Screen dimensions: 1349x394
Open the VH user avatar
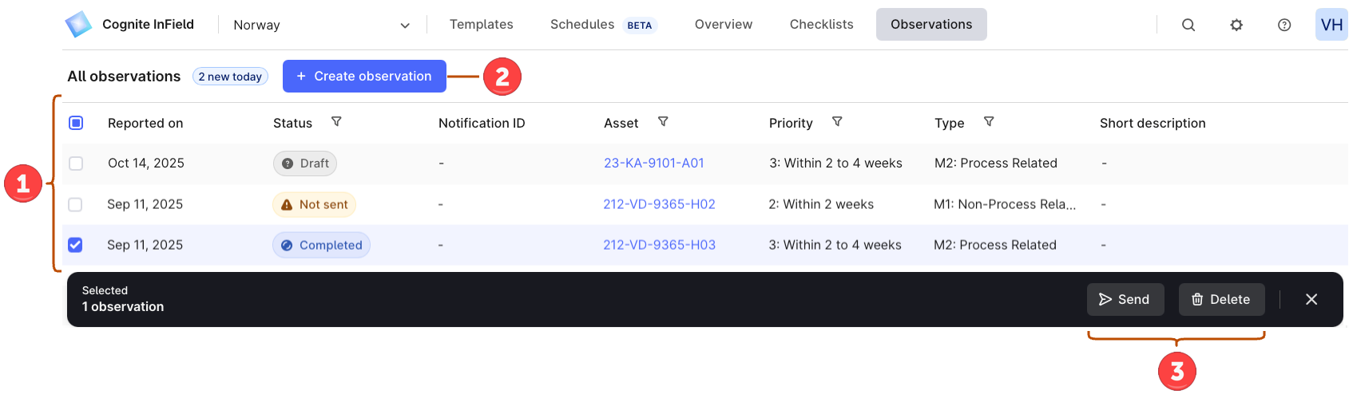(x=1331, y=25)
